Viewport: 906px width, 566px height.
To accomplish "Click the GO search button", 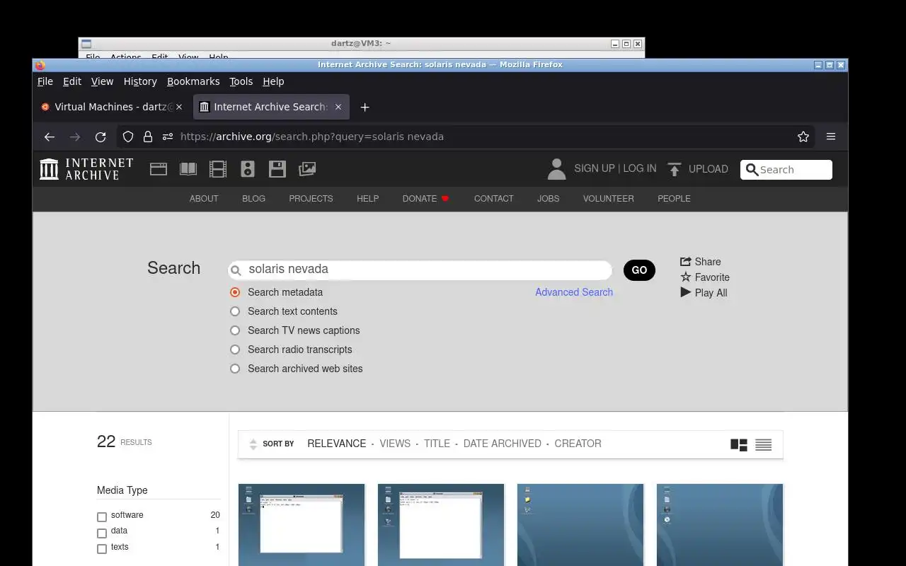I will [639, 270].
